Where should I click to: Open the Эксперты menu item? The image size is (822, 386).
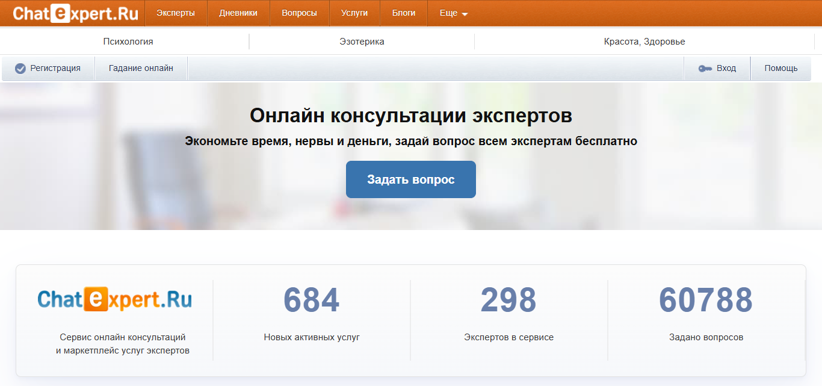(176, 13)
